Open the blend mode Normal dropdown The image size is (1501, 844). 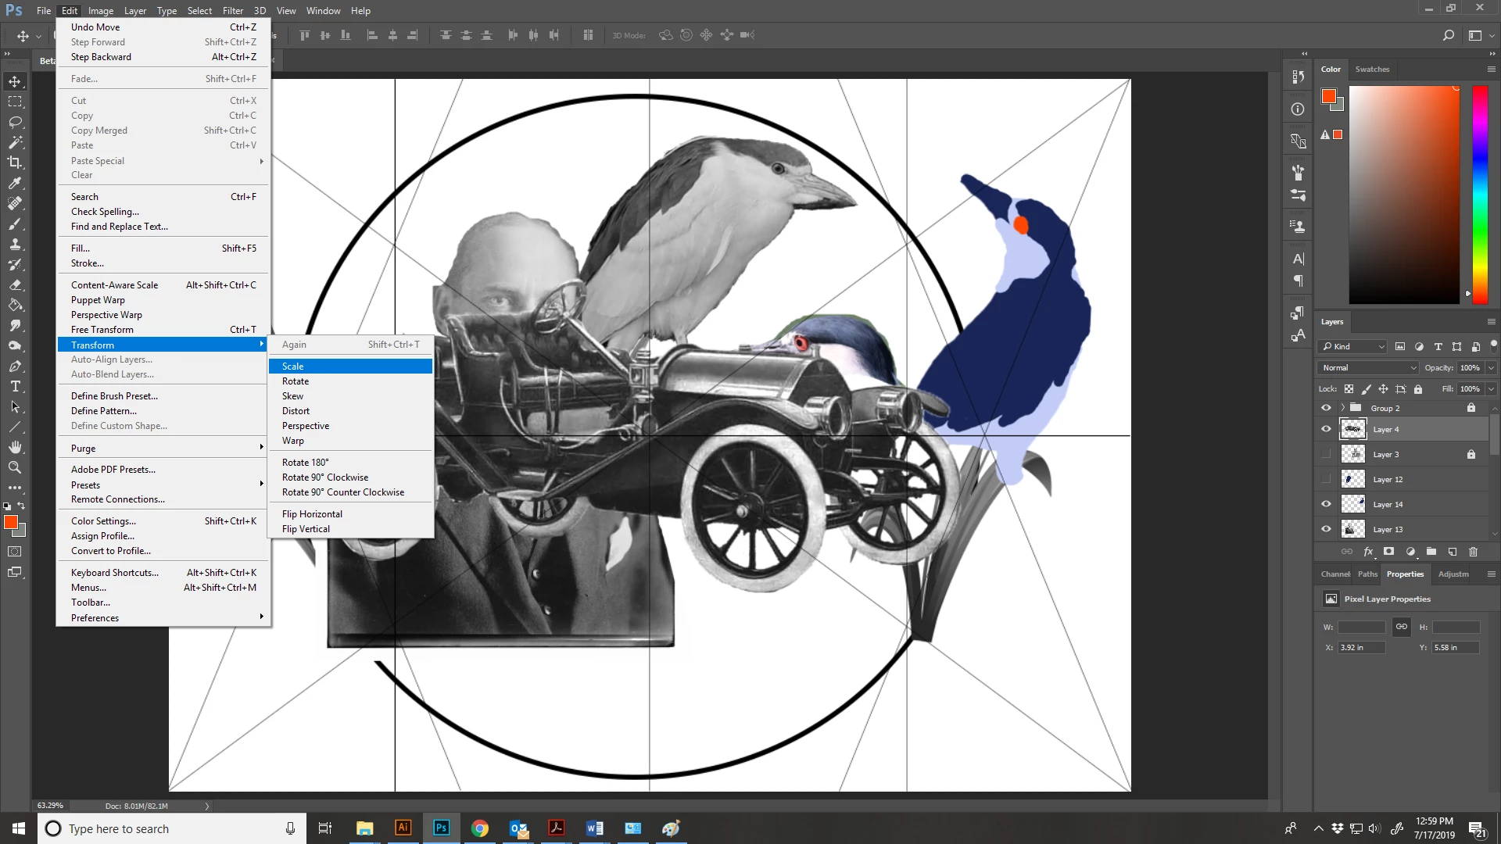(x=1368, y=367)
